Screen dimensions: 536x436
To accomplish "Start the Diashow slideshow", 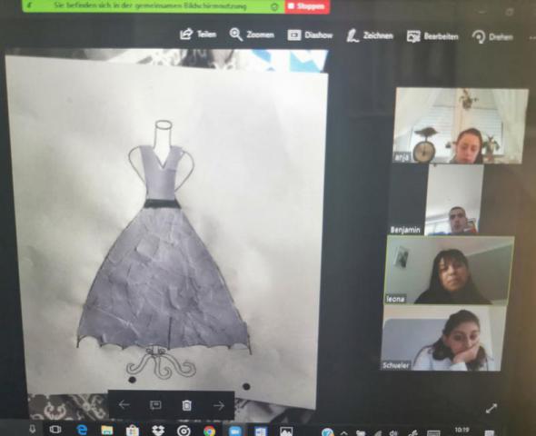I will [310, 35].
